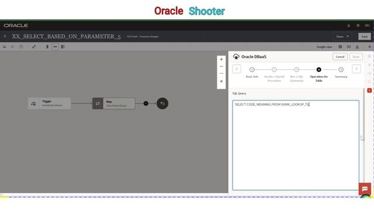Image resolution: width=374 pixels, height=210 pixels.
Task: Click the Oracle DBaaS cloud adapter icon
Action: [236, 57]
